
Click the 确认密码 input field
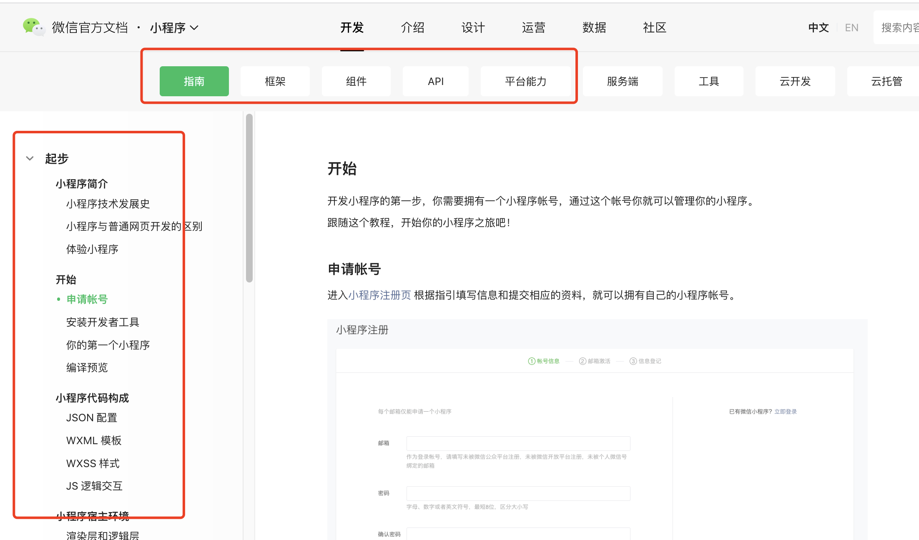pyautogui.click(x=518, y=534)
